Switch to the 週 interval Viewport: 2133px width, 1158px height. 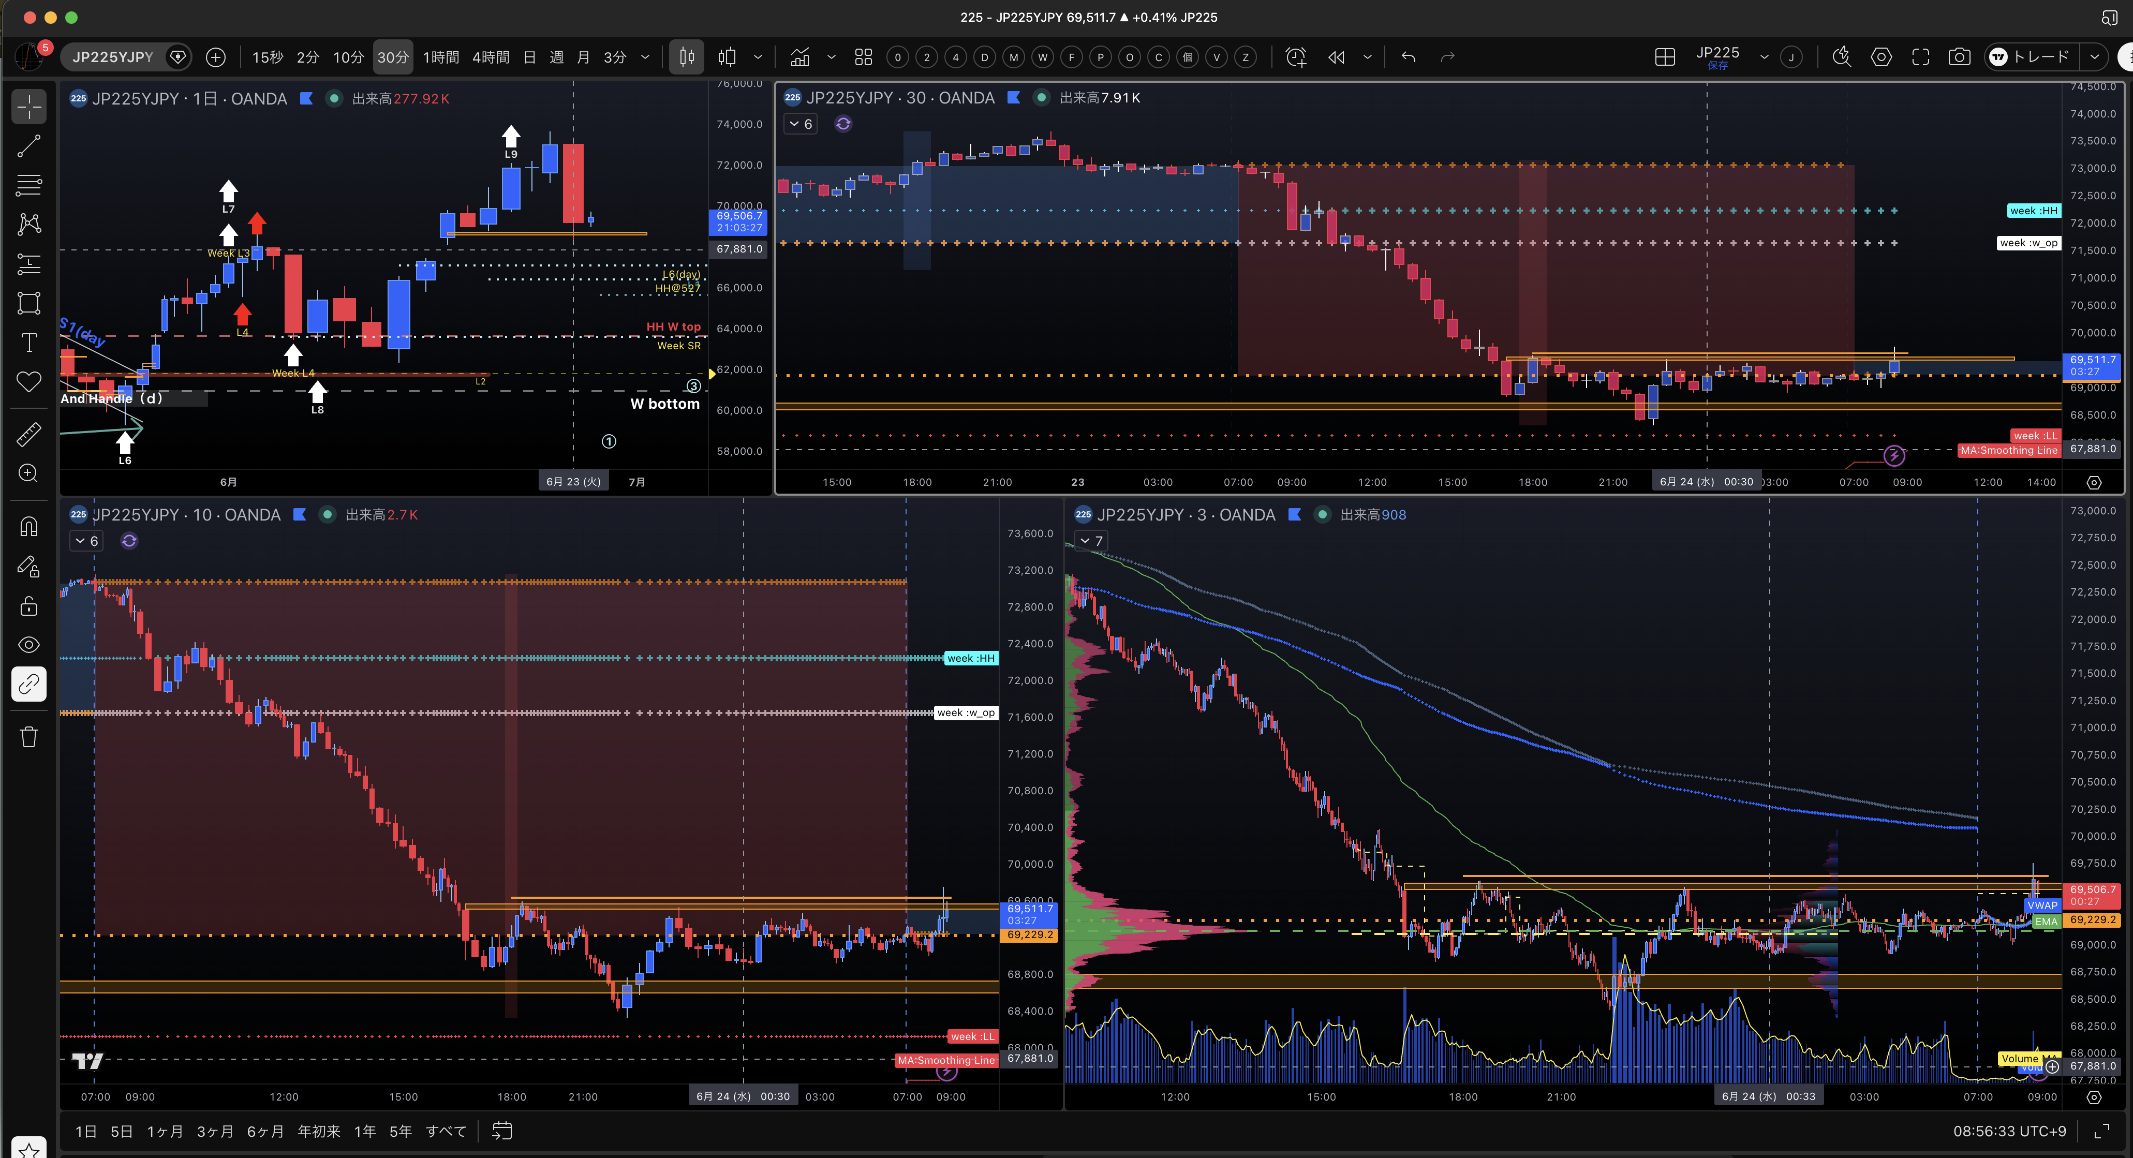pyautogui.click(x=557, y=57)
